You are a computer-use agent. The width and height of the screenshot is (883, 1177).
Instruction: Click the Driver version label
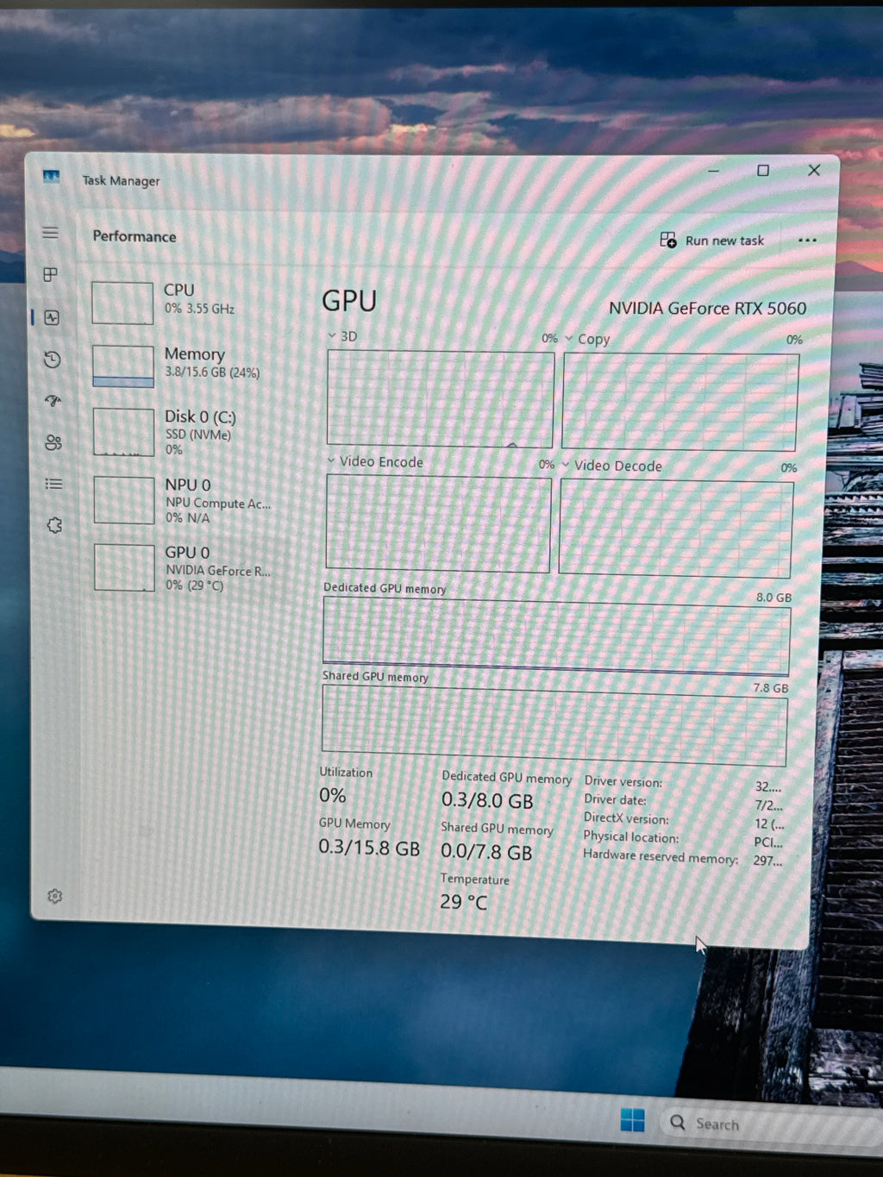pyautogui.click(x=623, y=781)
